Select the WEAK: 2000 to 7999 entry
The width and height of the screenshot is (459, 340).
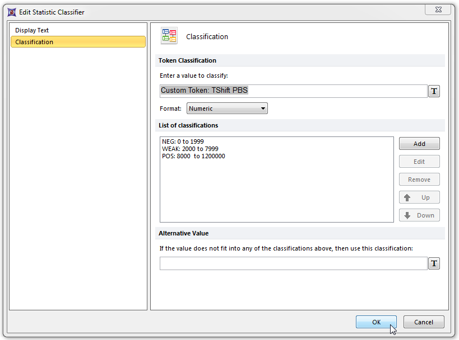pos(190,149)
